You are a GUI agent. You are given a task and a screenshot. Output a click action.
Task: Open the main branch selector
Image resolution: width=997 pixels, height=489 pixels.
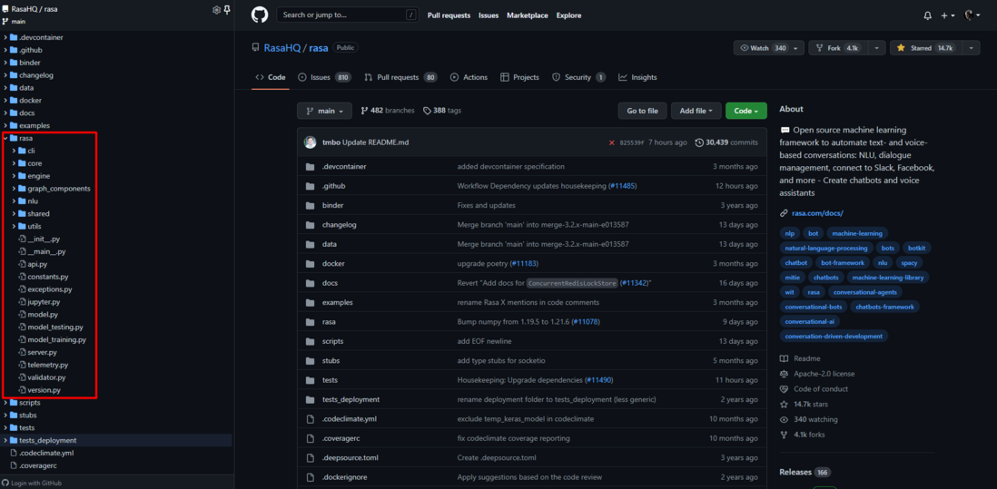tap(324, 111)
